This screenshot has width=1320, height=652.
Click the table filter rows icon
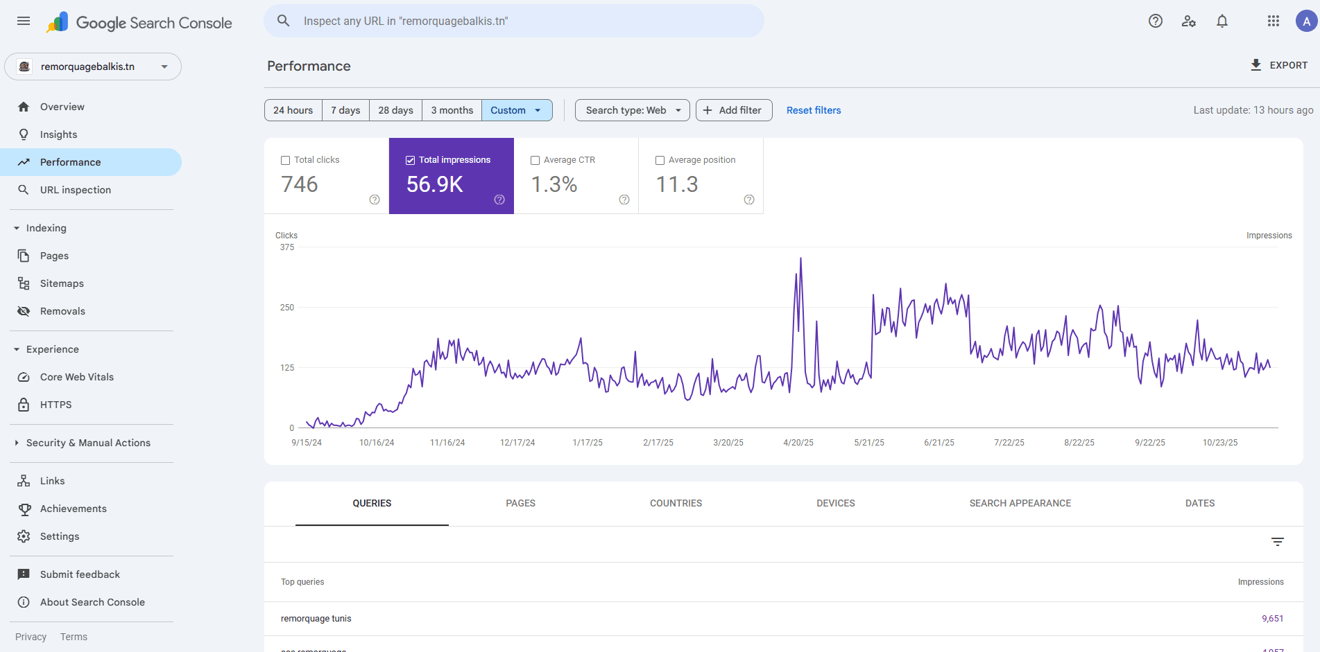pos(1277,542)
